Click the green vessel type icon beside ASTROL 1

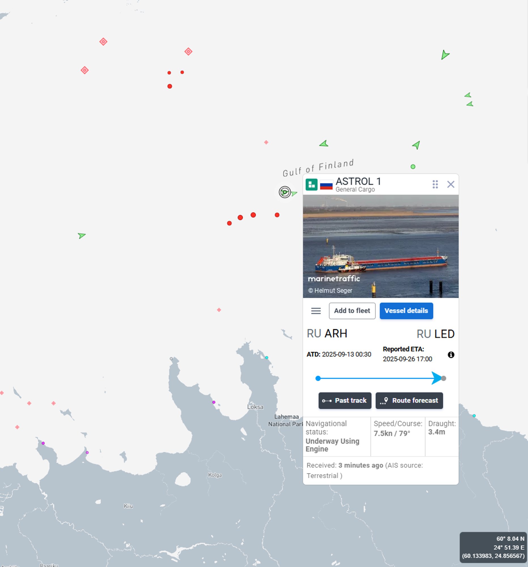coord(311,185)
